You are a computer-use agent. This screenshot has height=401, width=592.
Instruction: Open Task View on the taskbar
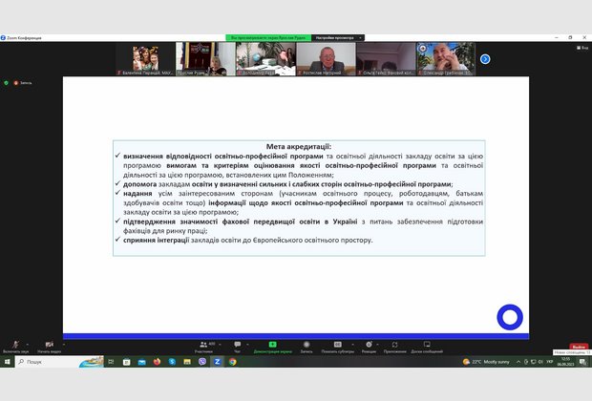coord(111,362)
